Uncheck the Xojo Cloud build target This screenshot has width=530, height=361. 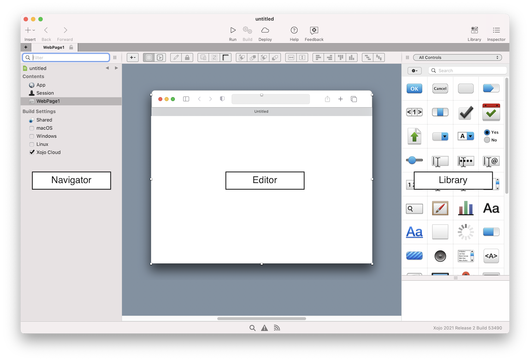(32, 152)
